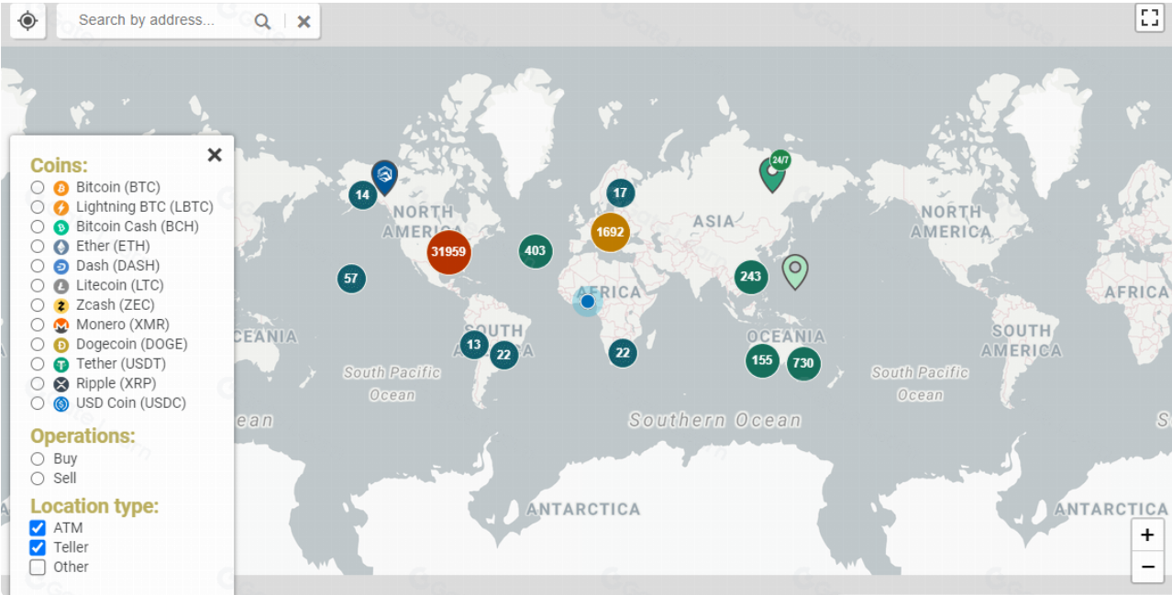Uncheck the Teller checkbox
Screen dimensions: 1172x595
tap(38, 547)
